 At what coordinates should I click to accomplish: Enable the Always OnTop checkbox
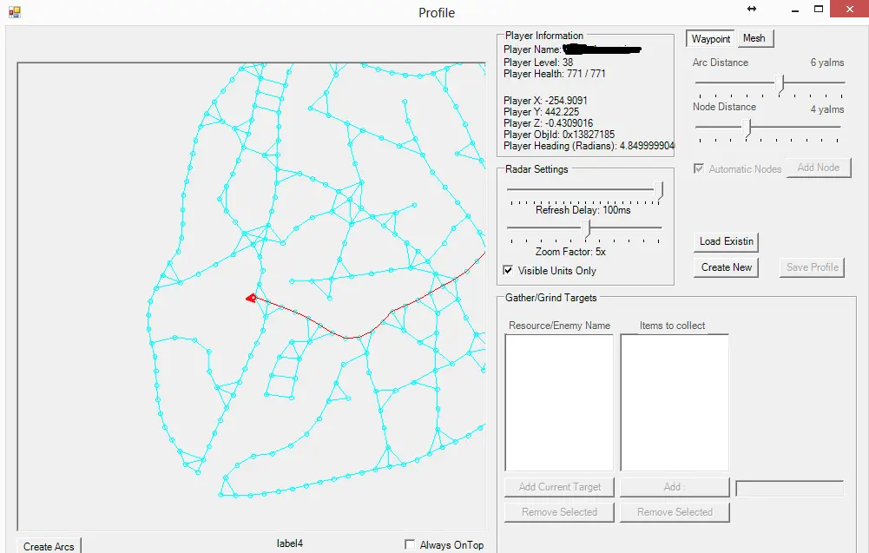[x=410, y=544]
